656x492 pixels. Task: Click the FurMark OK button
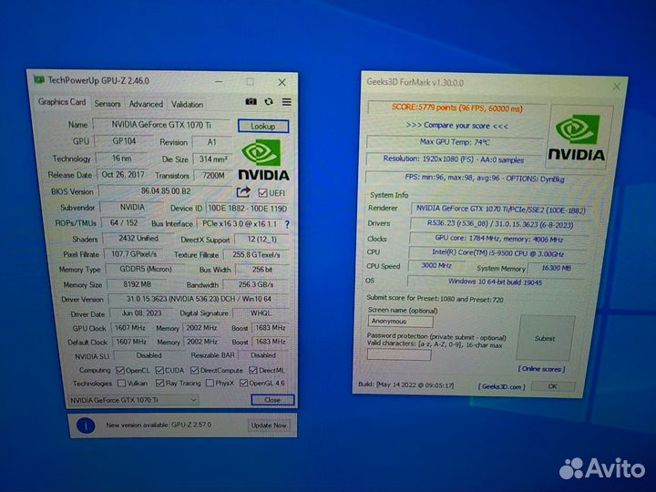[x=553, y=386]
